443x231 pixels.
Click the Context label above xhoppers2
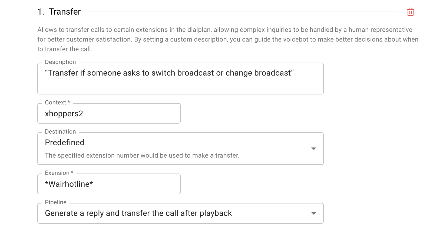tap(57, 103)
